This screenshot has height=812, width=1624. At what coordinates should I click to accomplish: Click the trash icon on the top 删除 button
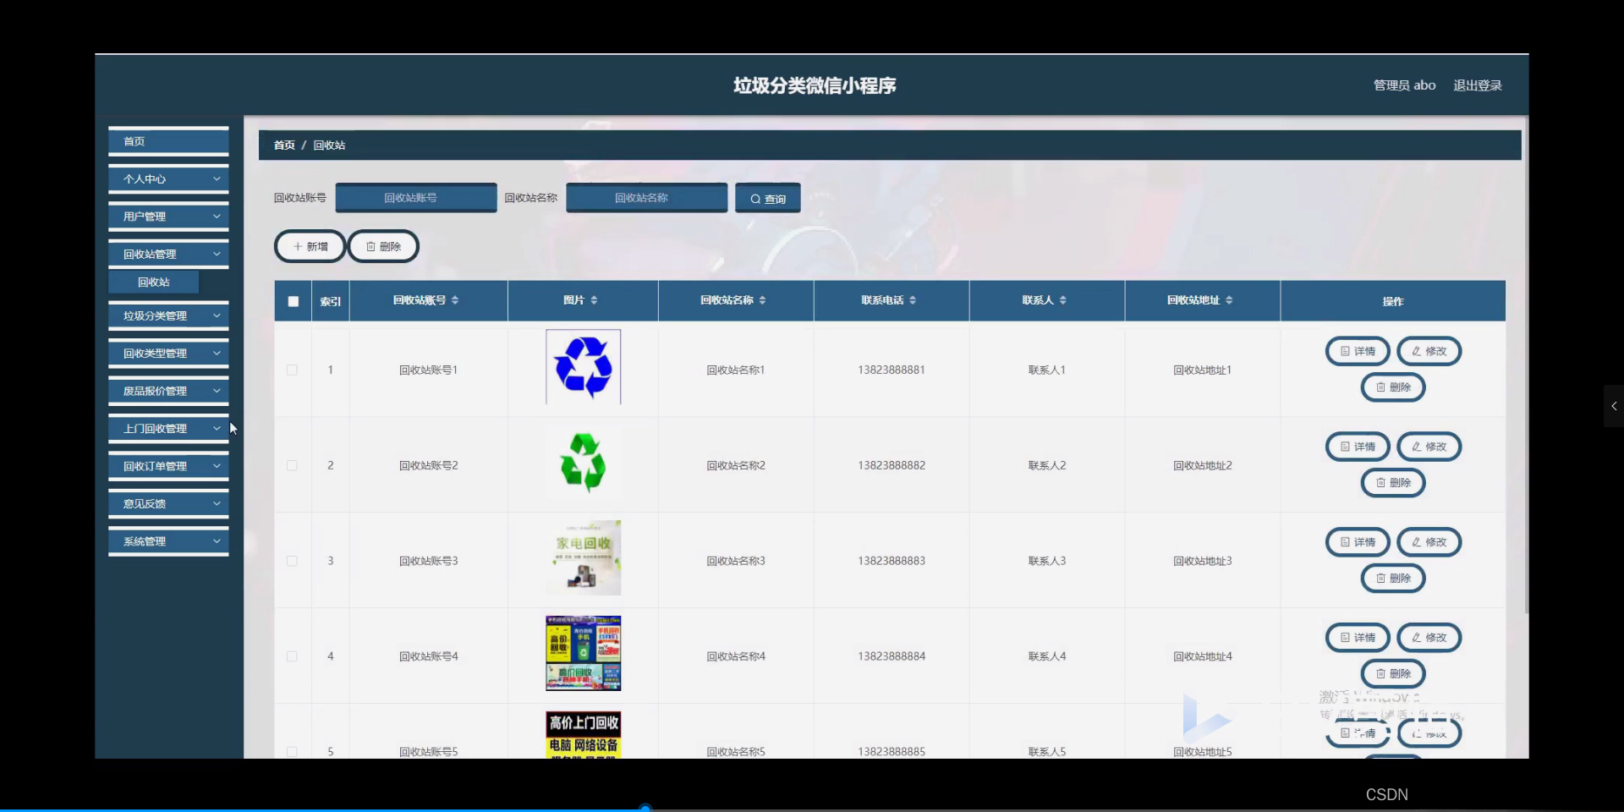(x=370, y=246)
